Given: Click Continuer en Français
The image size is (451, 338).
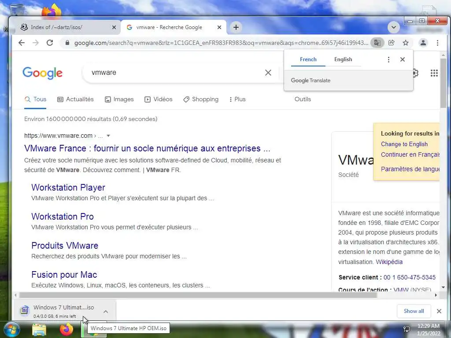Looking at the screenshot, I should click(x=410, y=154).
